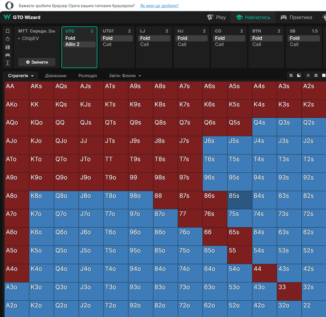
Task: Select Fold for BTN
Action: pos(266,38)
